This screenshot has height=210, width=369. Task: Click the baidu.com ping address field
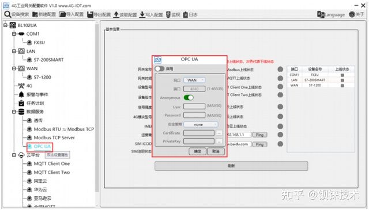pyautogui.click(x=239, y=144)
